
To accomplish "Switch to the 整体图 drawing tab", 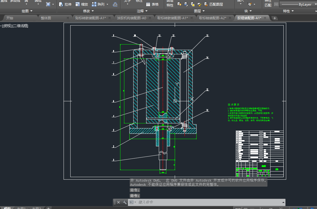I will click(46, 18).
